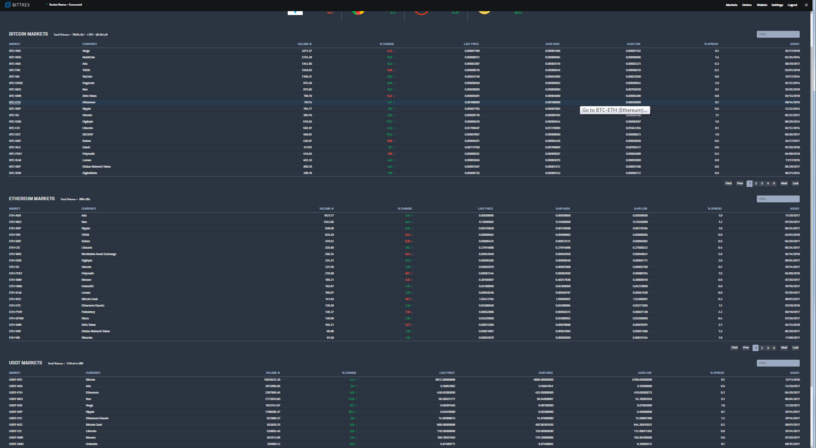This screenshot has width=816, height=448.
Task: Open the USDT-ETH market link
Action: 15,393
